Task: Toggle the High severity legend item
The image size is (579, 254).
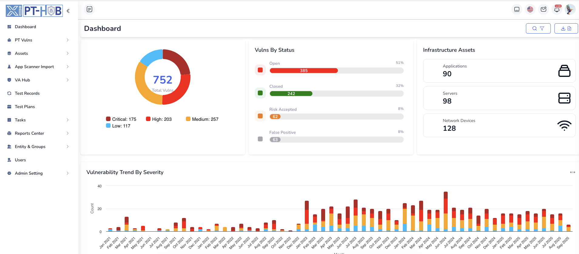Action: click(159, 119)
